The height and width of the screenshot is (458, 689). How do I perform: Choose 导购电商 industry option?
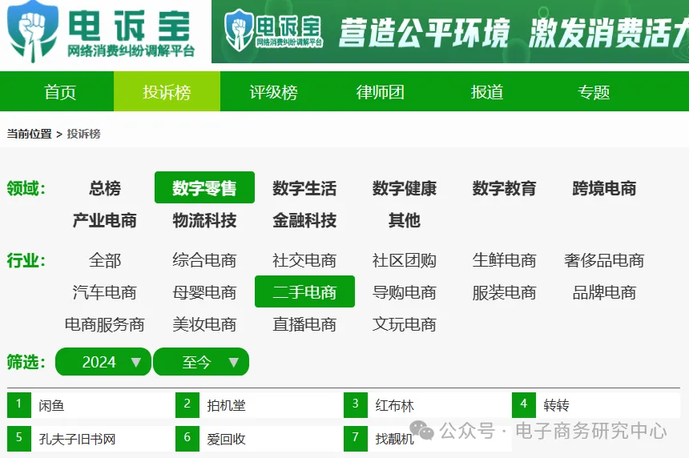405,292
